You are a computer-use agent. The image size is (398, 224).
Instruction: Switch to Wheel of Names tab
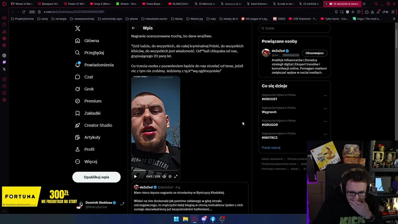[22, 4]
